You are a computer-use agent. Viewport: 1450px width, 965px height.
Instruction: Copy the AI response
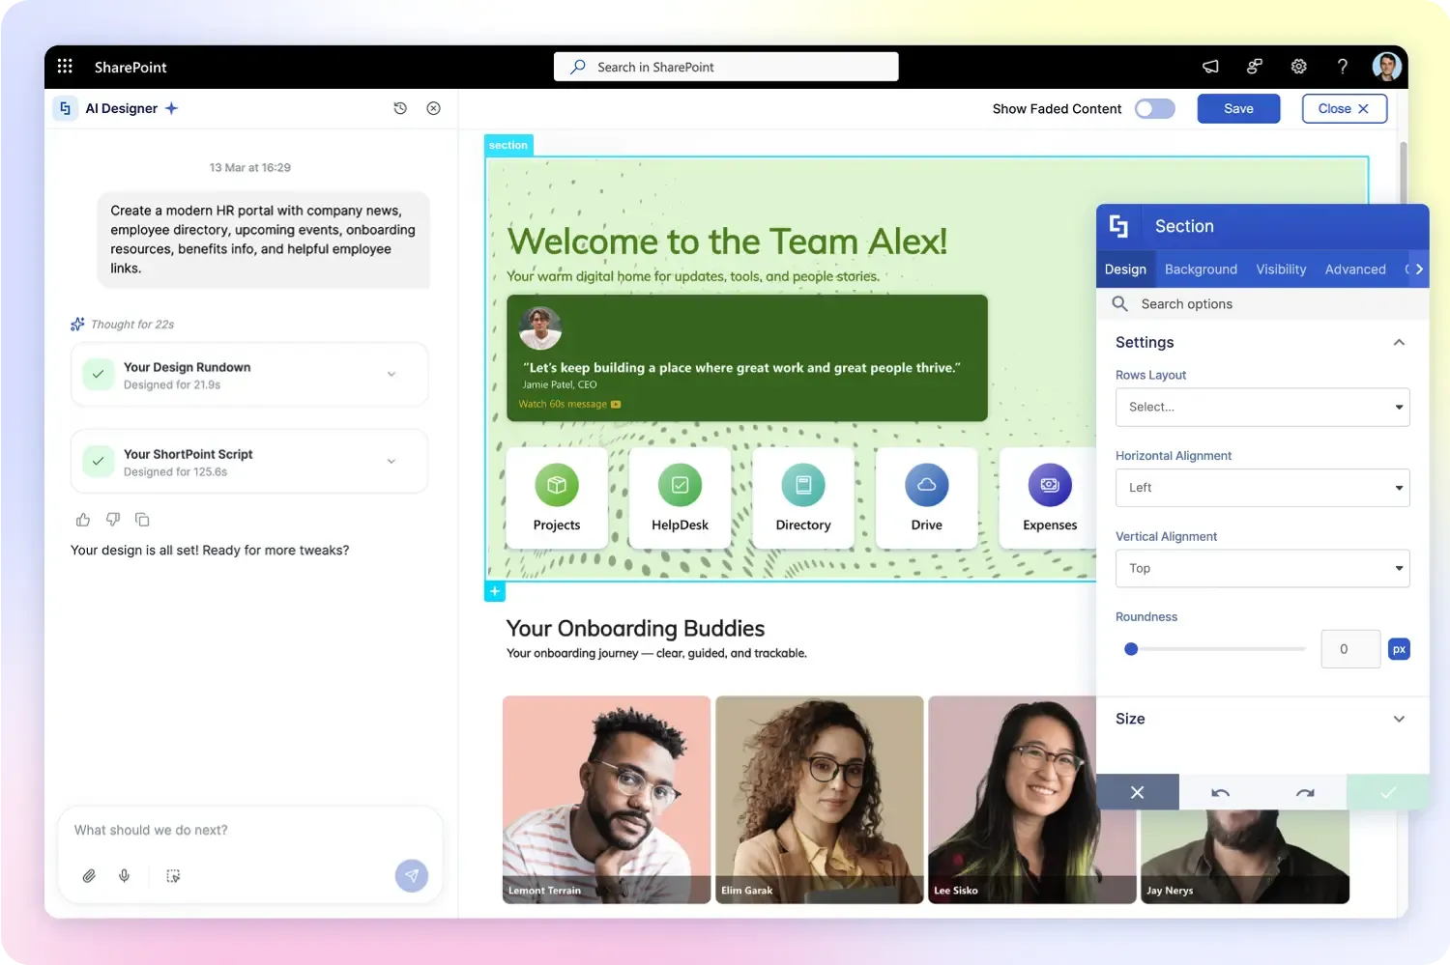click(x=142, y=520)
